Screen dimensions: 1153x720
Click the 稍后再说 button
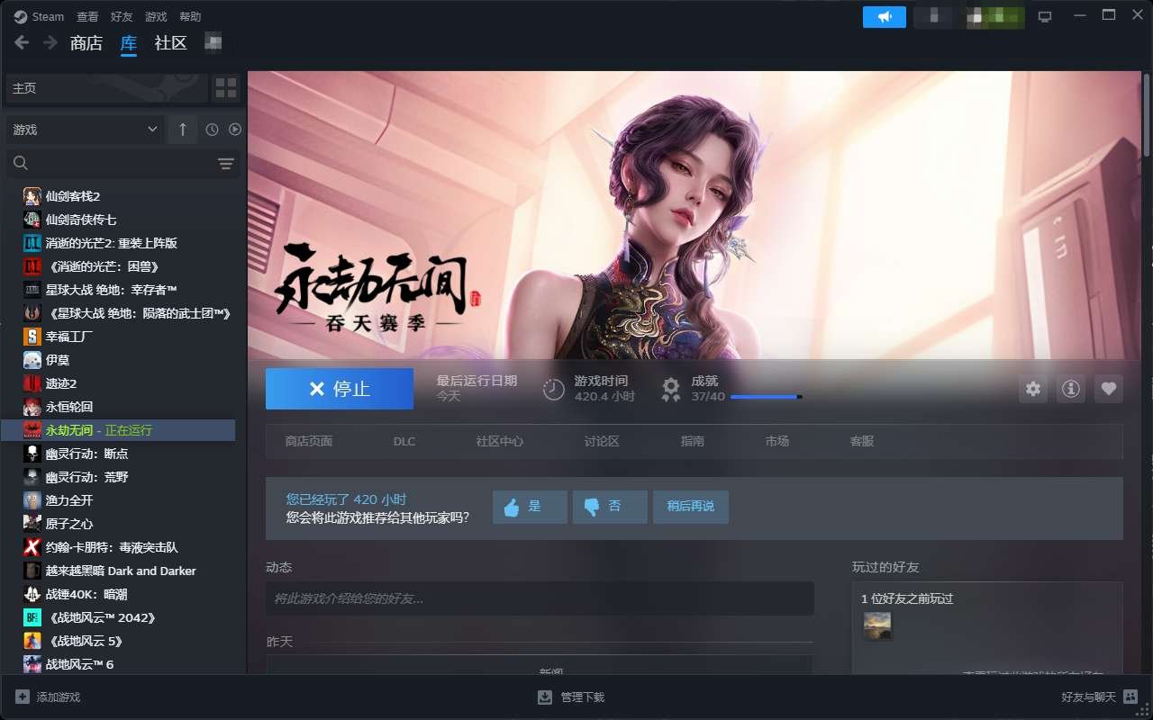[691, 507]
